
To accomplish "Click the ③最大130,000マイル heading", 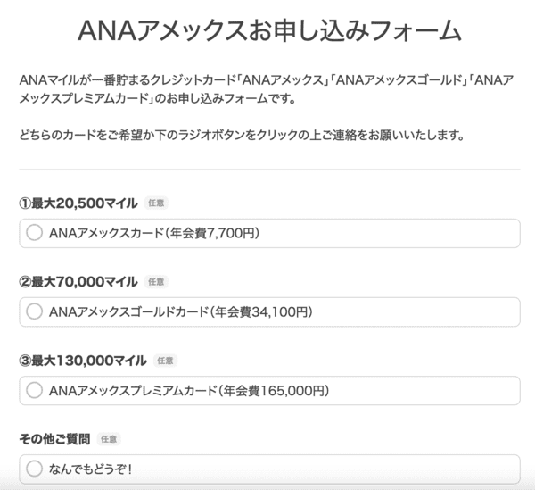I will (x=83, y=360).
